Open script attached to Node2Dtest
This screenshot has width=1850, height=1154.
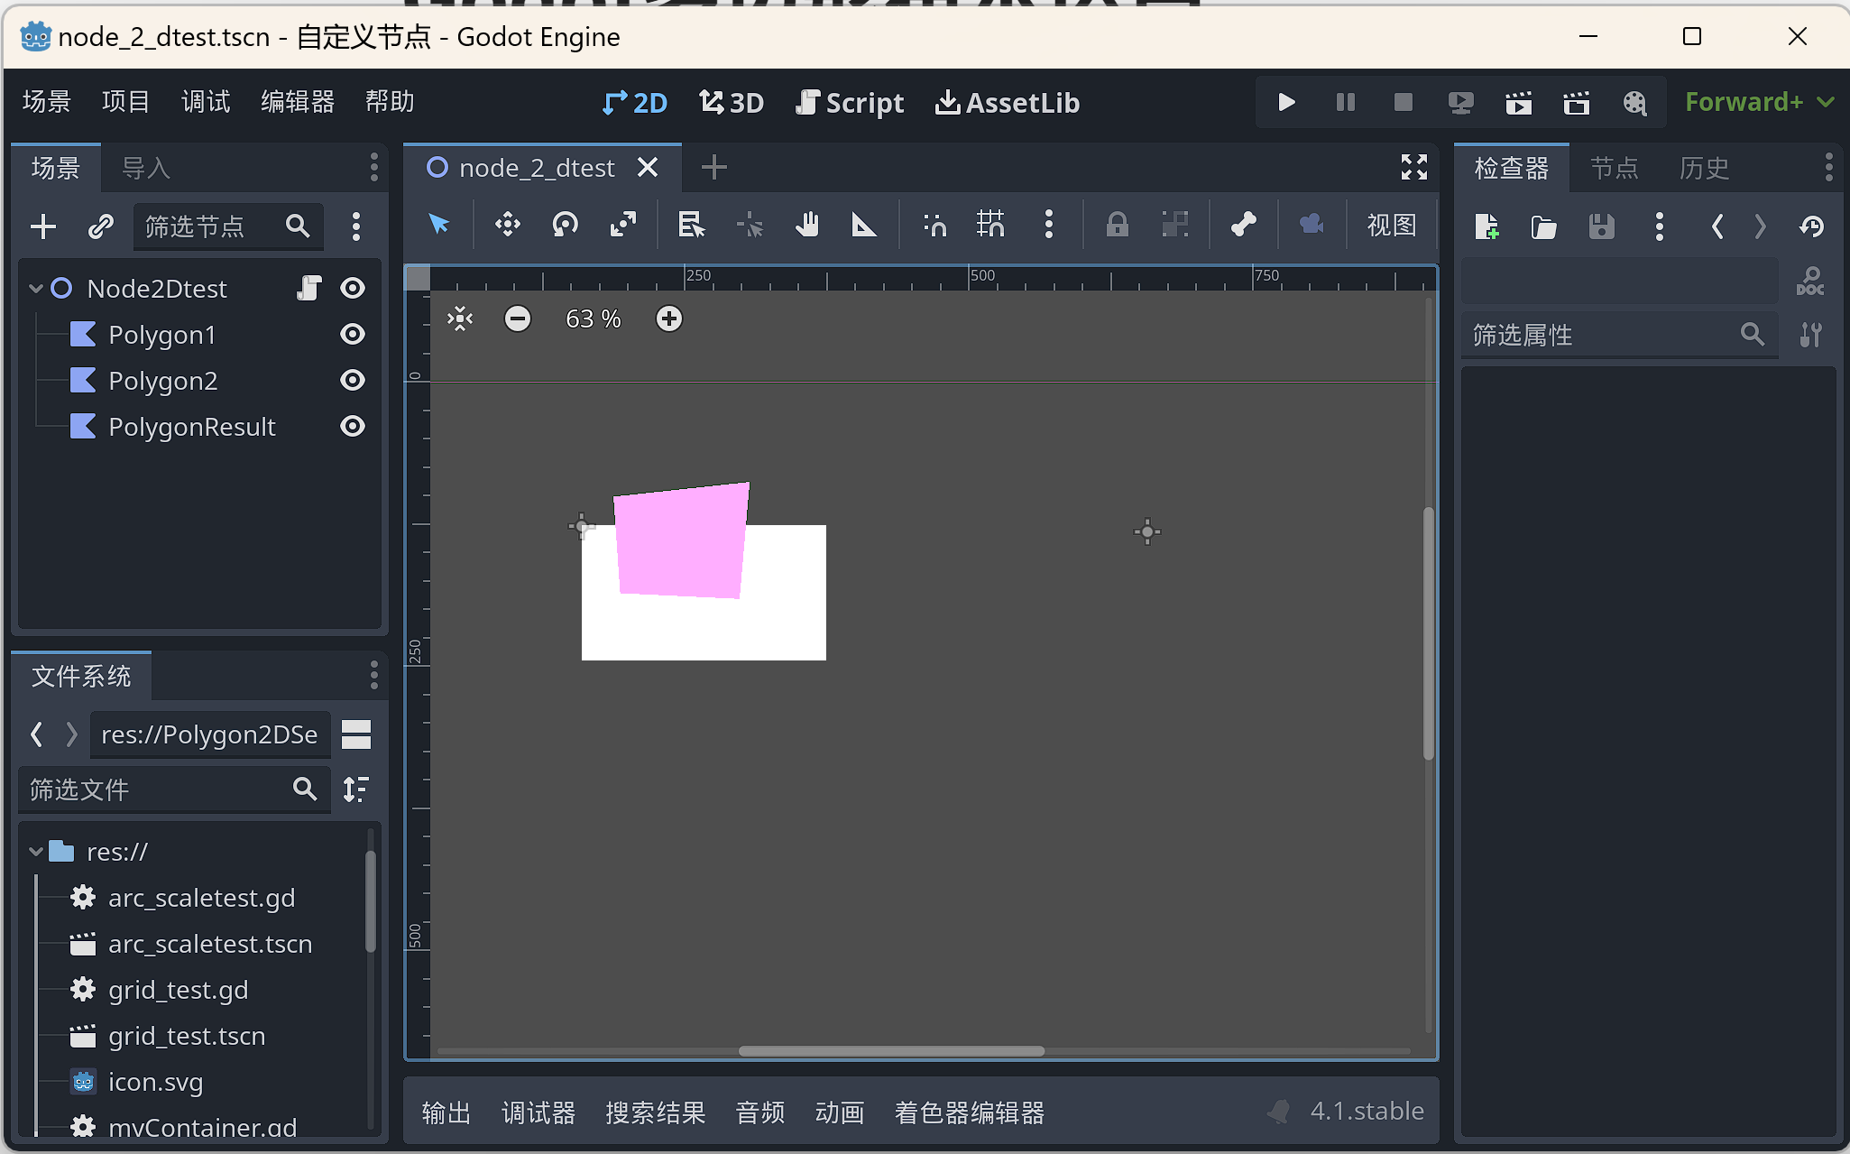[x=309, y=288]
